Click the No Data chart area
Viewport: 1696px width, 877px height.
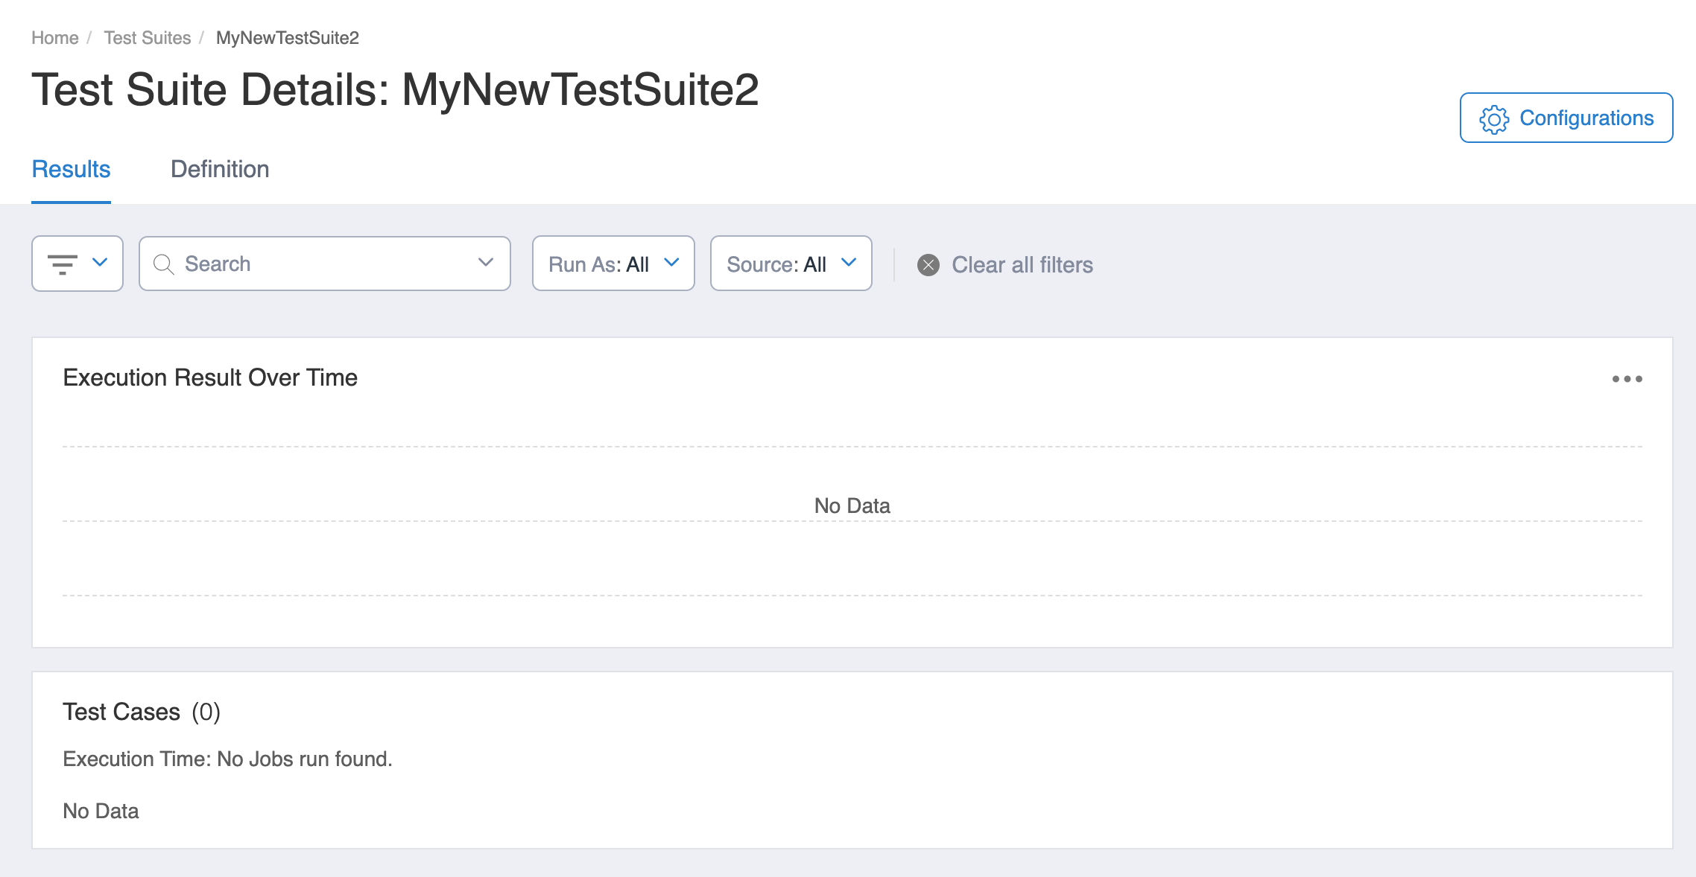point(852,506)
